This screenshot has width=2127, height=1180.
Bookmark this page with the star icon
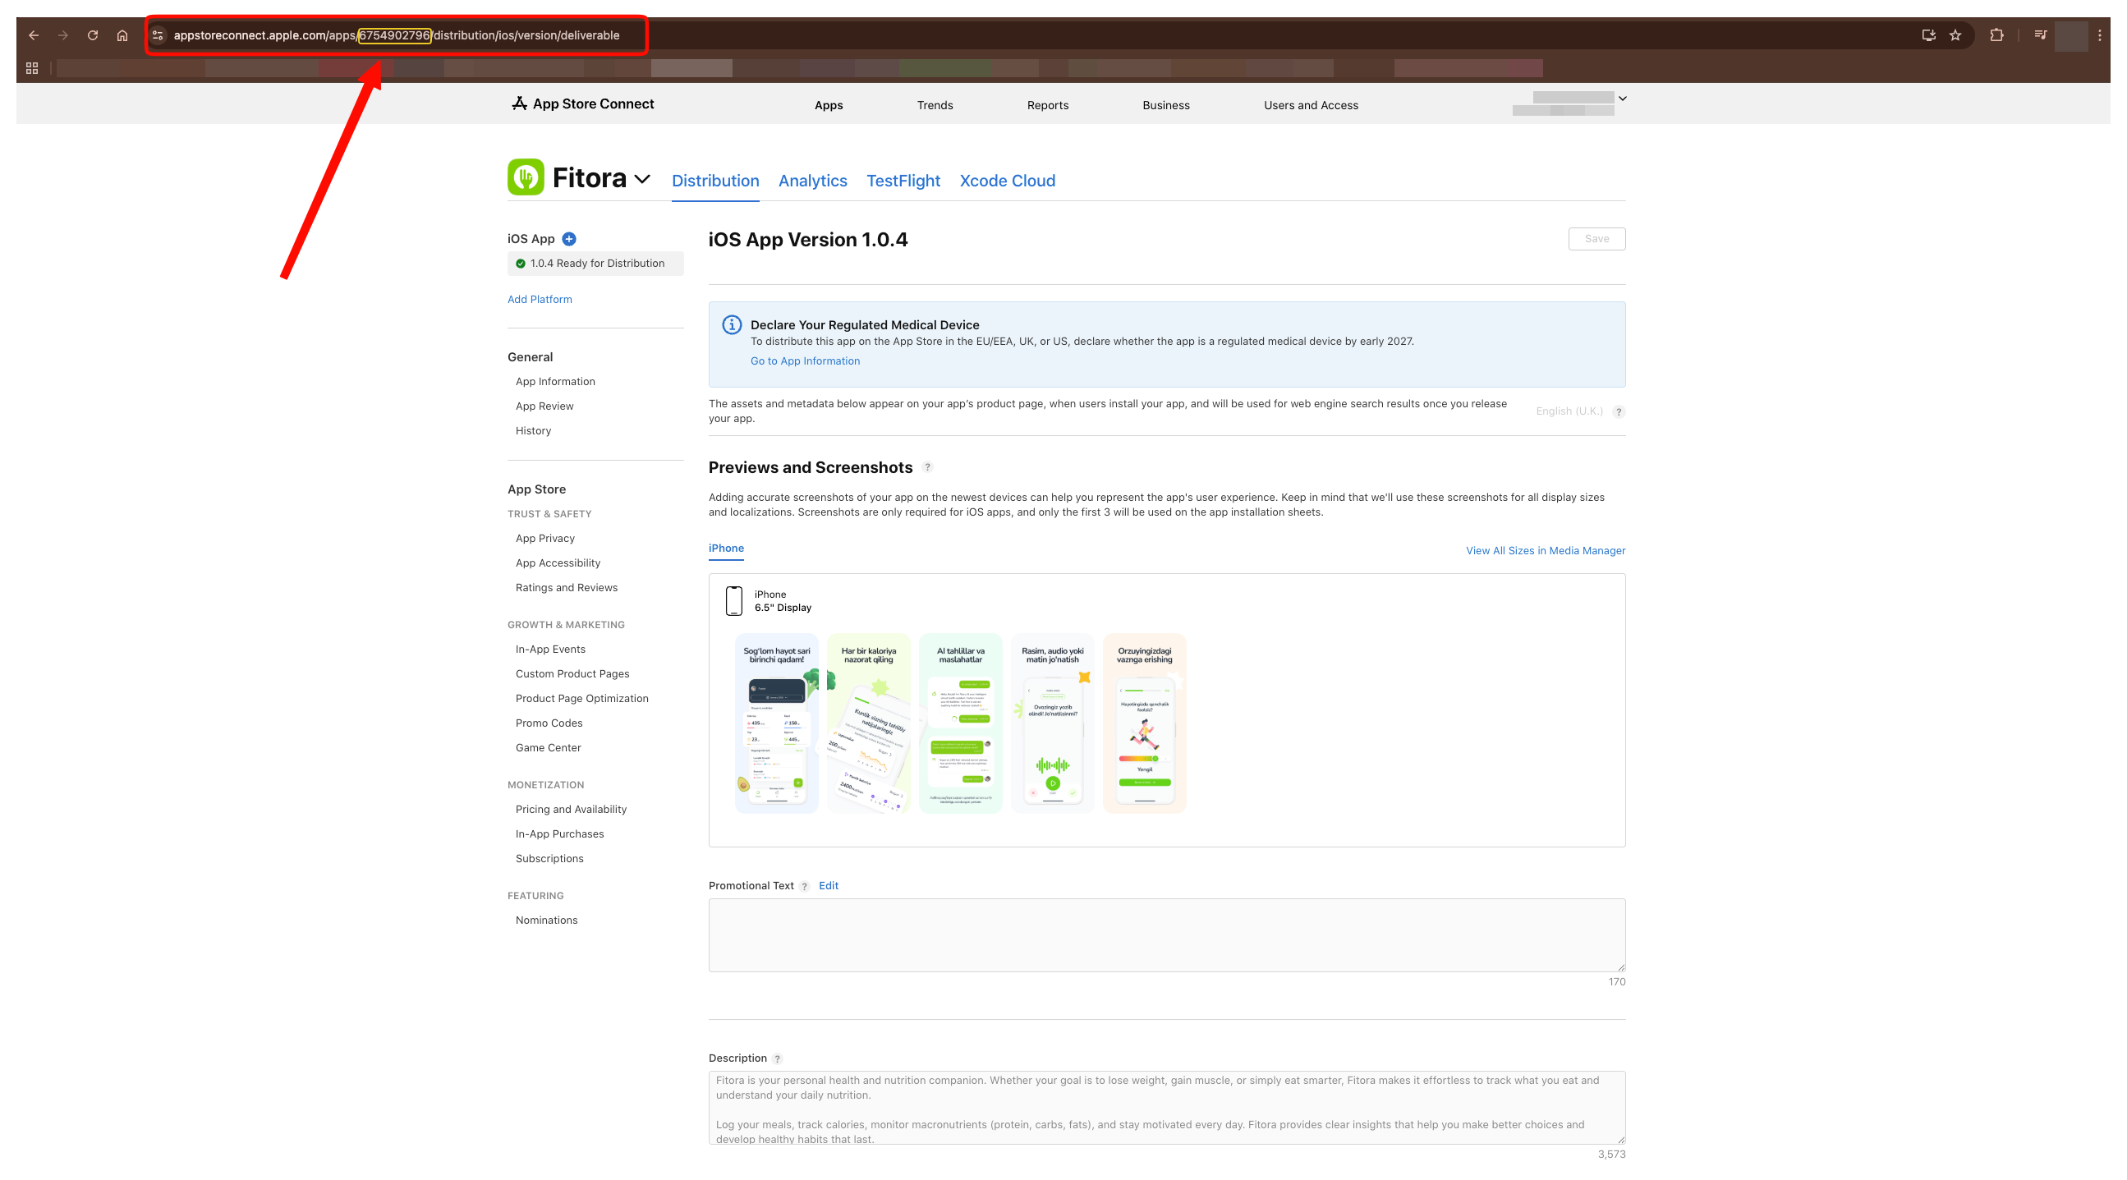click(1955, 35)
